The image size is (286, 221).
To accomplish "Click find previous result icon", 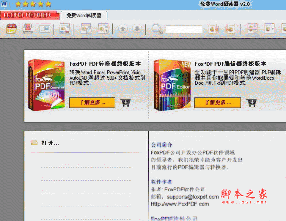I will tap(214, 29).
